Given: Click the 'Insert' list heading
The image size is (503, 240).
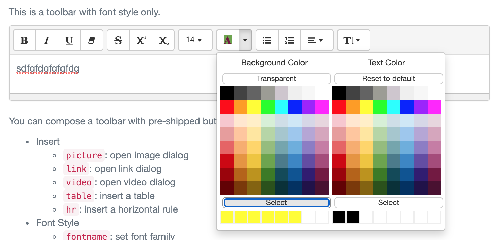Looking at the screenshot, I should (48, 142).
